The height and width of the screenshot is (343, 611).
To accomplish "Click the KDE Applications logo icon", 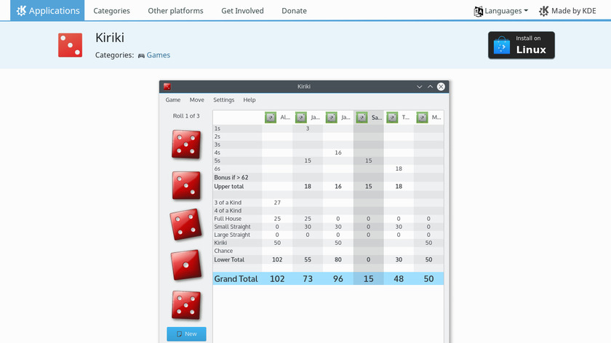I will click(21, 10).
